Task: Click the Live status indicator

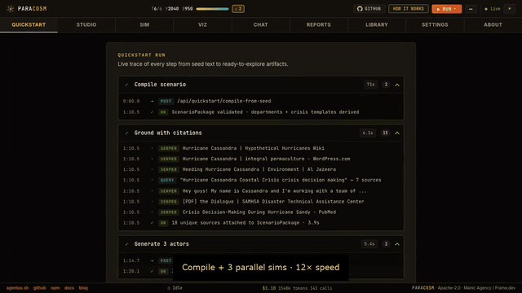Action: (493, 9)
